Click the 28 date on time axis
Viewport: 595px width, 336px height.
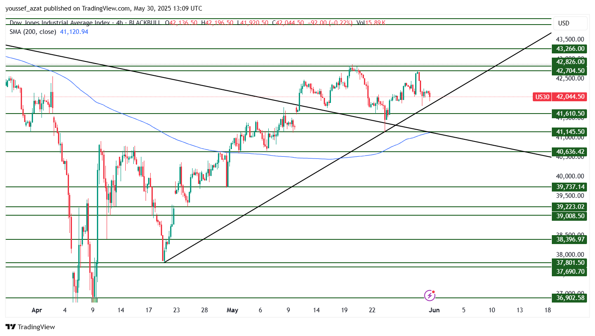[x=204, y=310]
